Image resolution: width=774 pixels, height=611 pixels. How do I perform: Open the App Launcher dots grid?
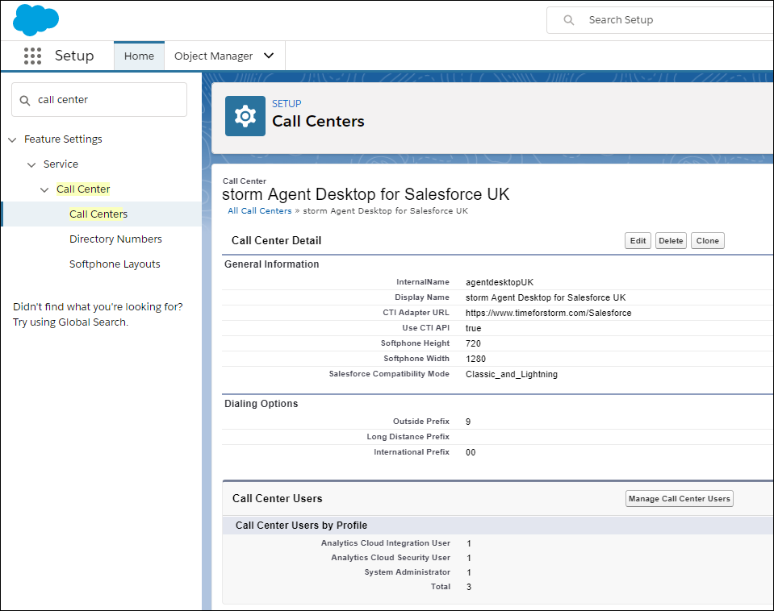(x=32, y=56)
